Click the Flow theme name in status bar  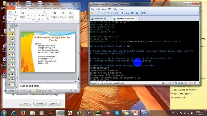24,91
